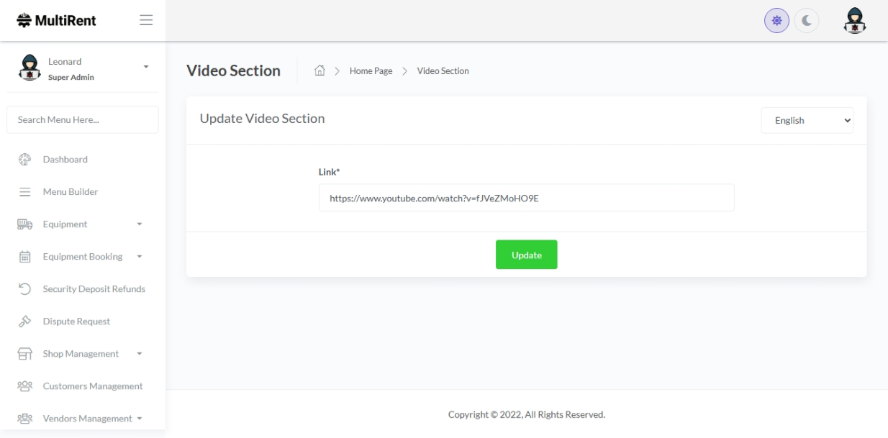Viewport: 888px width, 438px height.
Task: Click the Equipment Booking calendar icon
Action: pyautogui.click(x=24, y=257)
